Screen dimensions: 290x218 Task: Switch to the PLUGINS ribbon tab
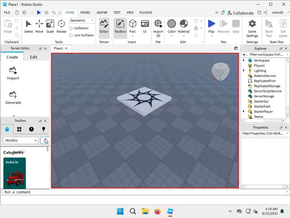146,12
